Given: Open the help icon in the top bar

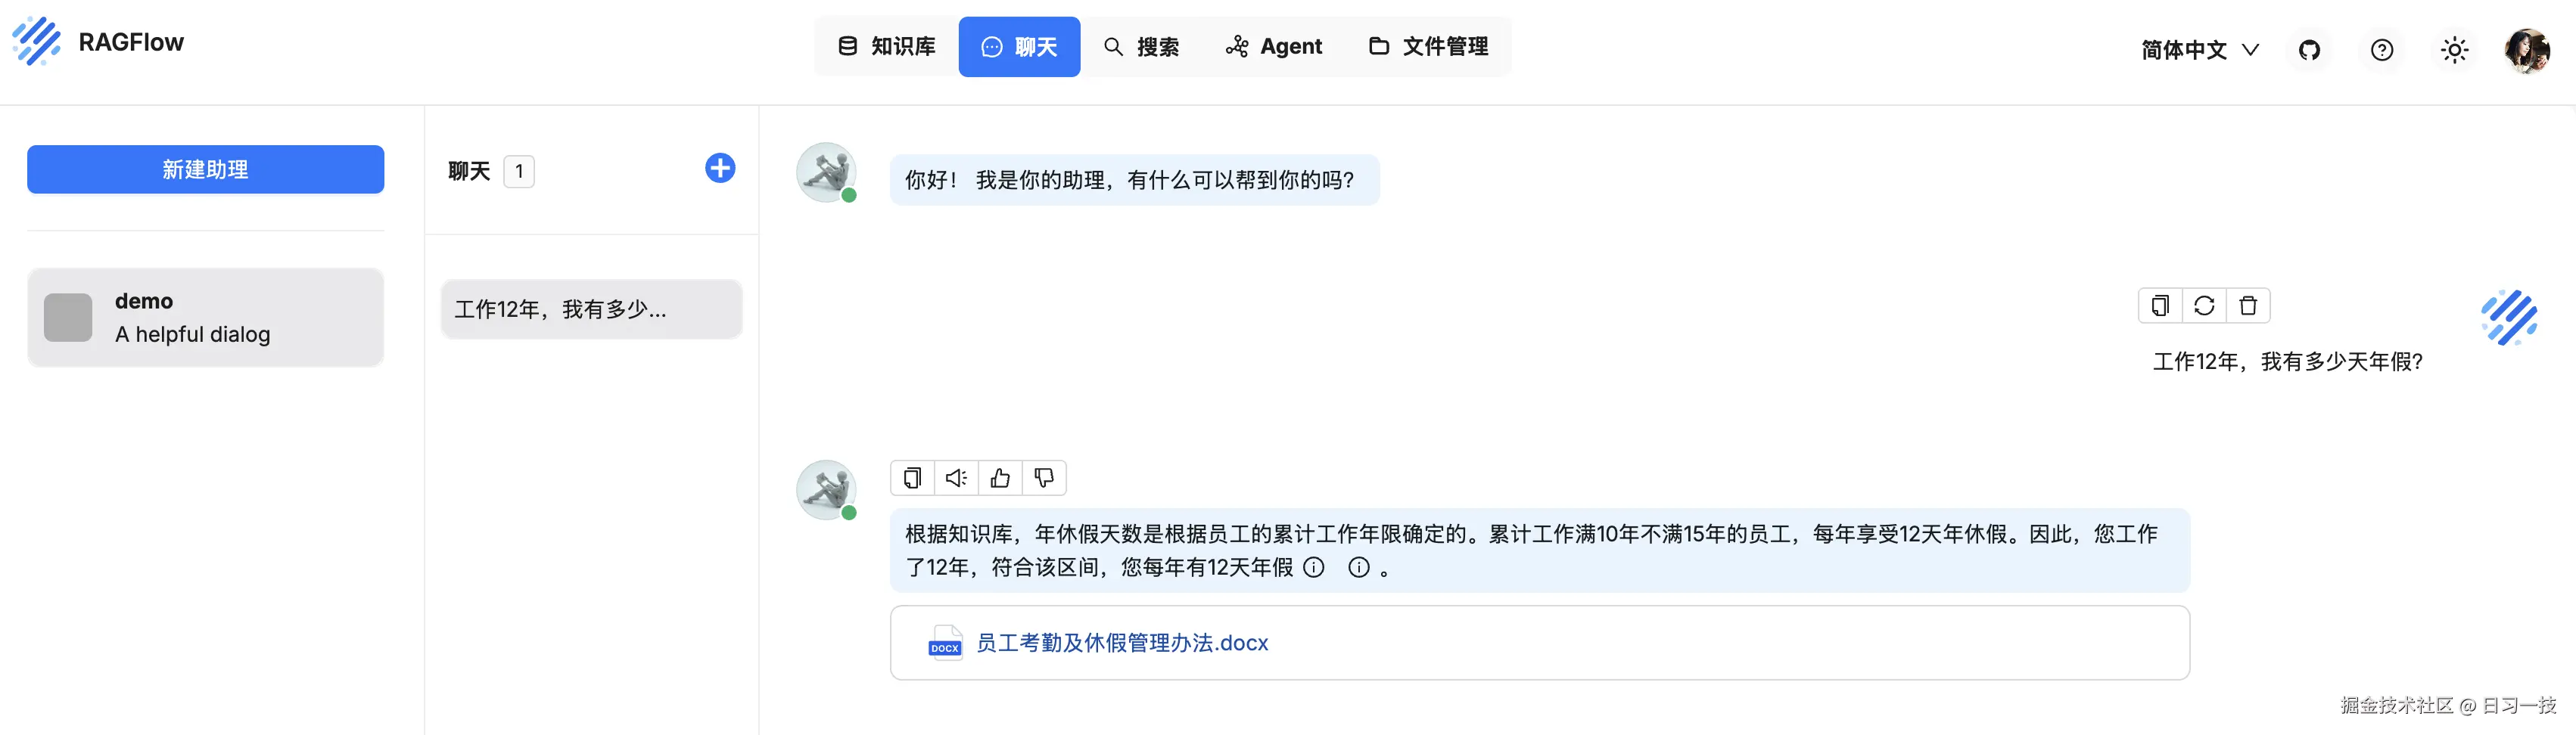Looking at the screenshot, I should 2382,49.
